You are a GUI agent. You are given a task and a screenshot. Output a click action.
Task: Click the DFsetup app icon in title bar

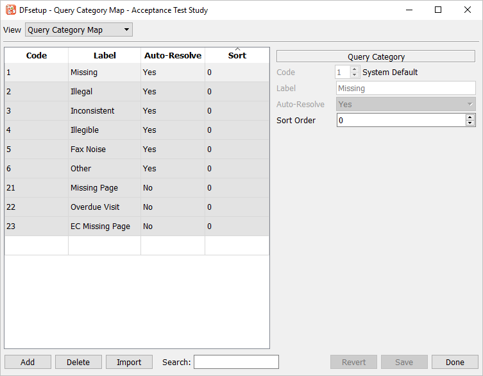(x=10, y=10)
